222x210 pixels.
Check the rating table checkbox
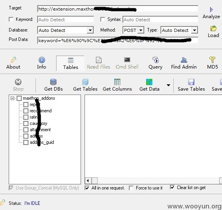[26, 117]
